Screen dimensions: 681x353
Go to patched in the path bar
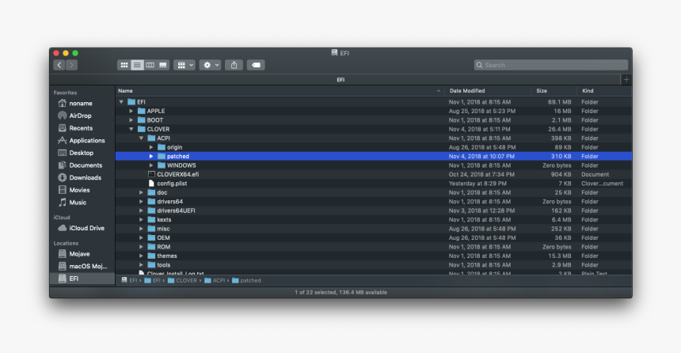pos(247,280)
